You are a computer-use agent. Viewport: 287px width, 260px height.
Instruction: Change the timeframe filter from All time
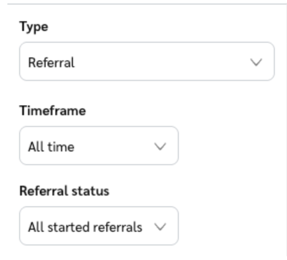98,146
